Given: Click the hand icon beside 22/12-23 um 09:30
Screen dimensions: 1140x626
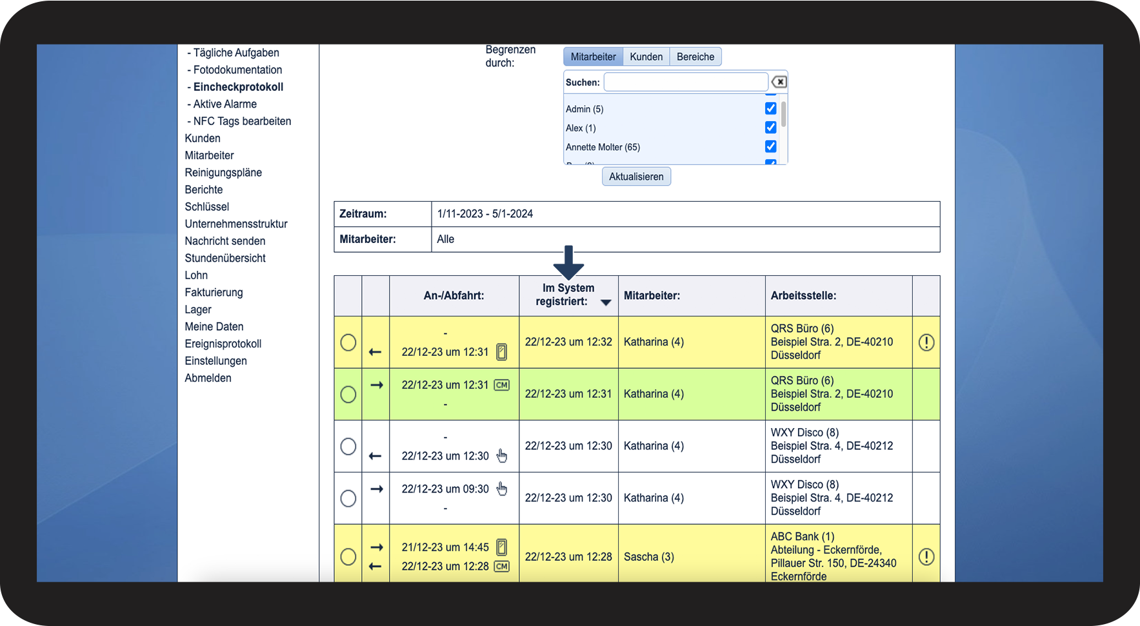Looking at the screenshot, I should [502, 489].
